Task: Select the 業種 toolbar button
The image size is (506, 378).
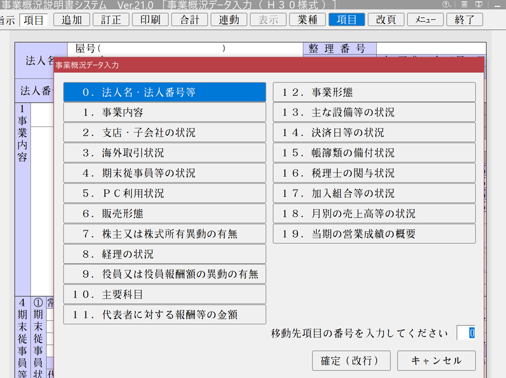Action: click(x=307, y=20)
